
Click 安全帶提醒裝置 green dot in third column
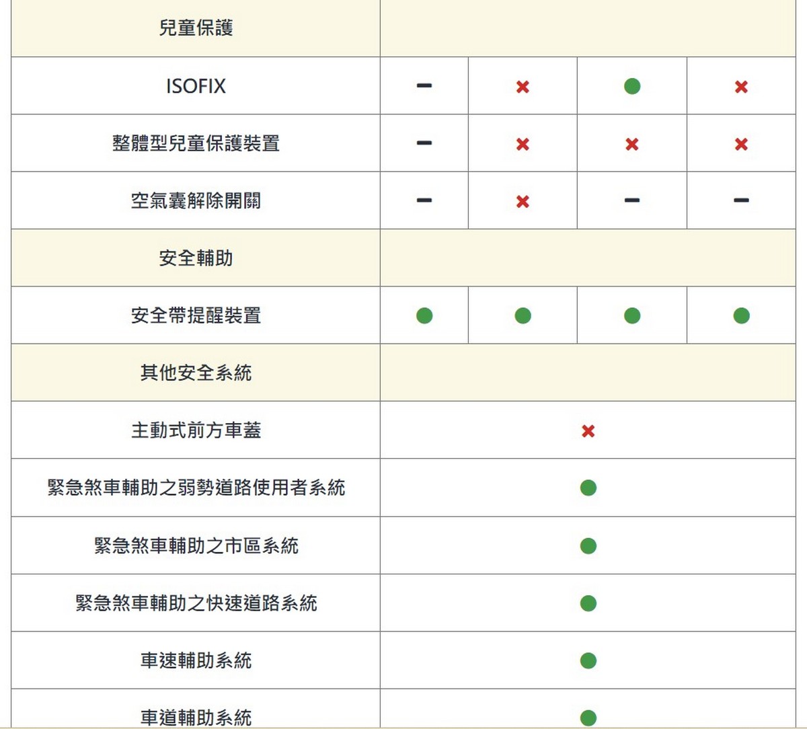pyautogui.click(x=632, y=315)
